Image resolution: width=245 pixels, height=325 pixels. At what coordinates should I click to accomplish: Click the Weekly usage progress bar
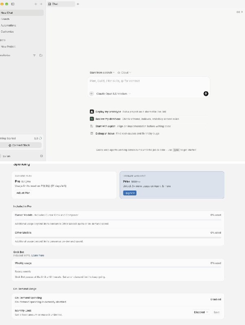[118, 267]
